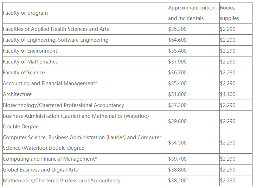The image size is (256, 188).
Task: Select the Faculty of Environment cell
Action: coord(30,51)
